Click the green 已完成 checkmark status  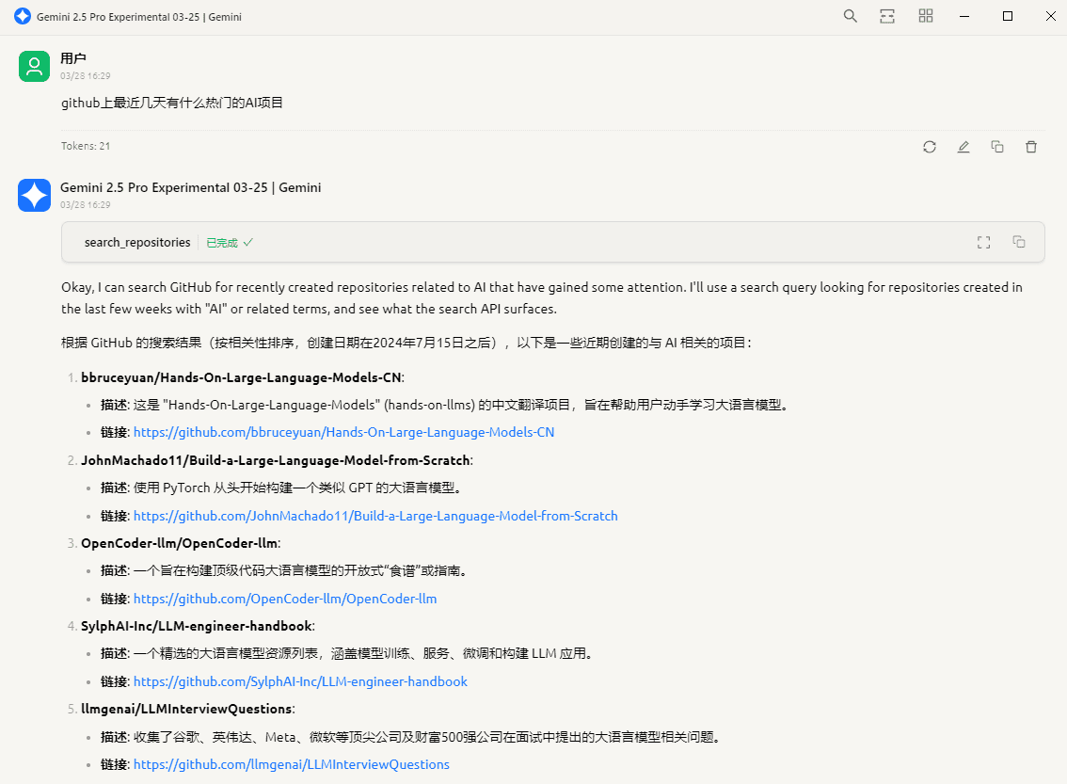(230, 243)
